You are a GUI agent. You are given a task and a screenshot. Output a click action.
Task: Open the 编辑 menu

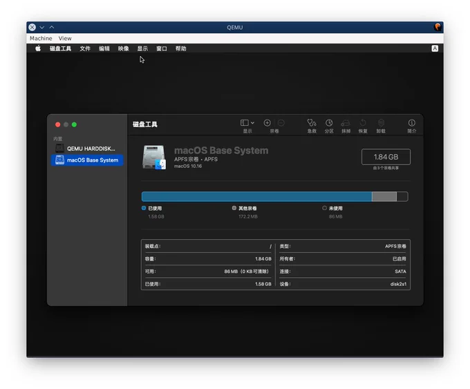point(104,48)
